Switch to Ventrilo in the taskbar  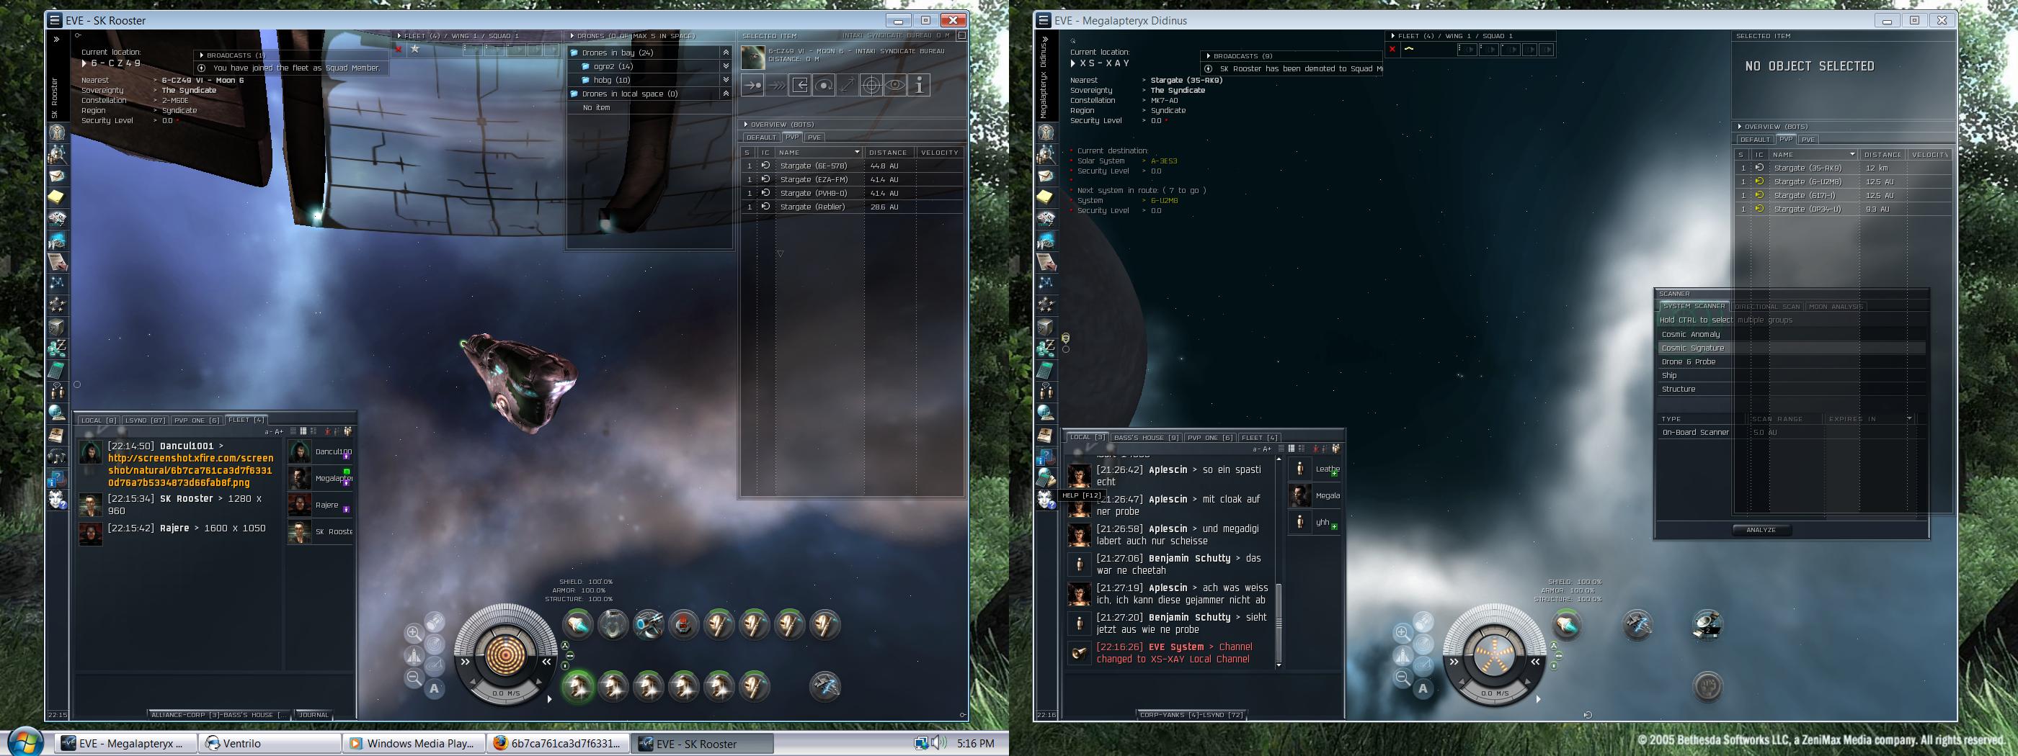(270, 744)
